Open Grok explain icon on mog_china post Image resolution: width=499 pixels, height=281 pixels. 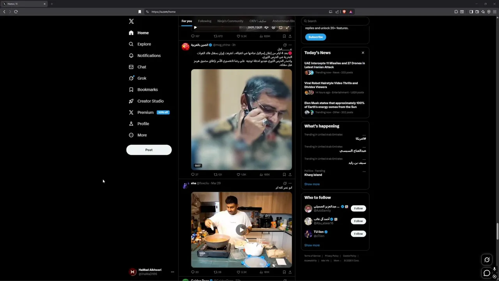tap(285, 45)
